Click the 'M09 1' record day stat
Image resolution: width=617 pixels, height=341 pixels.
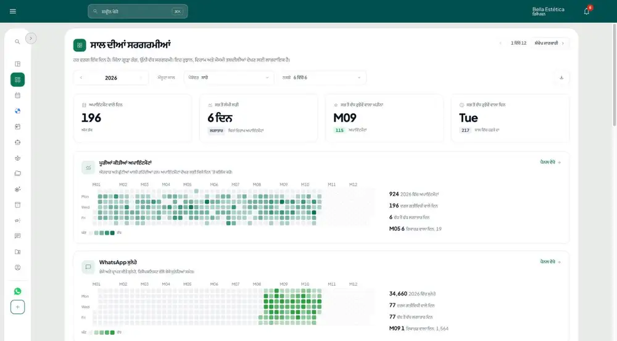419,329
